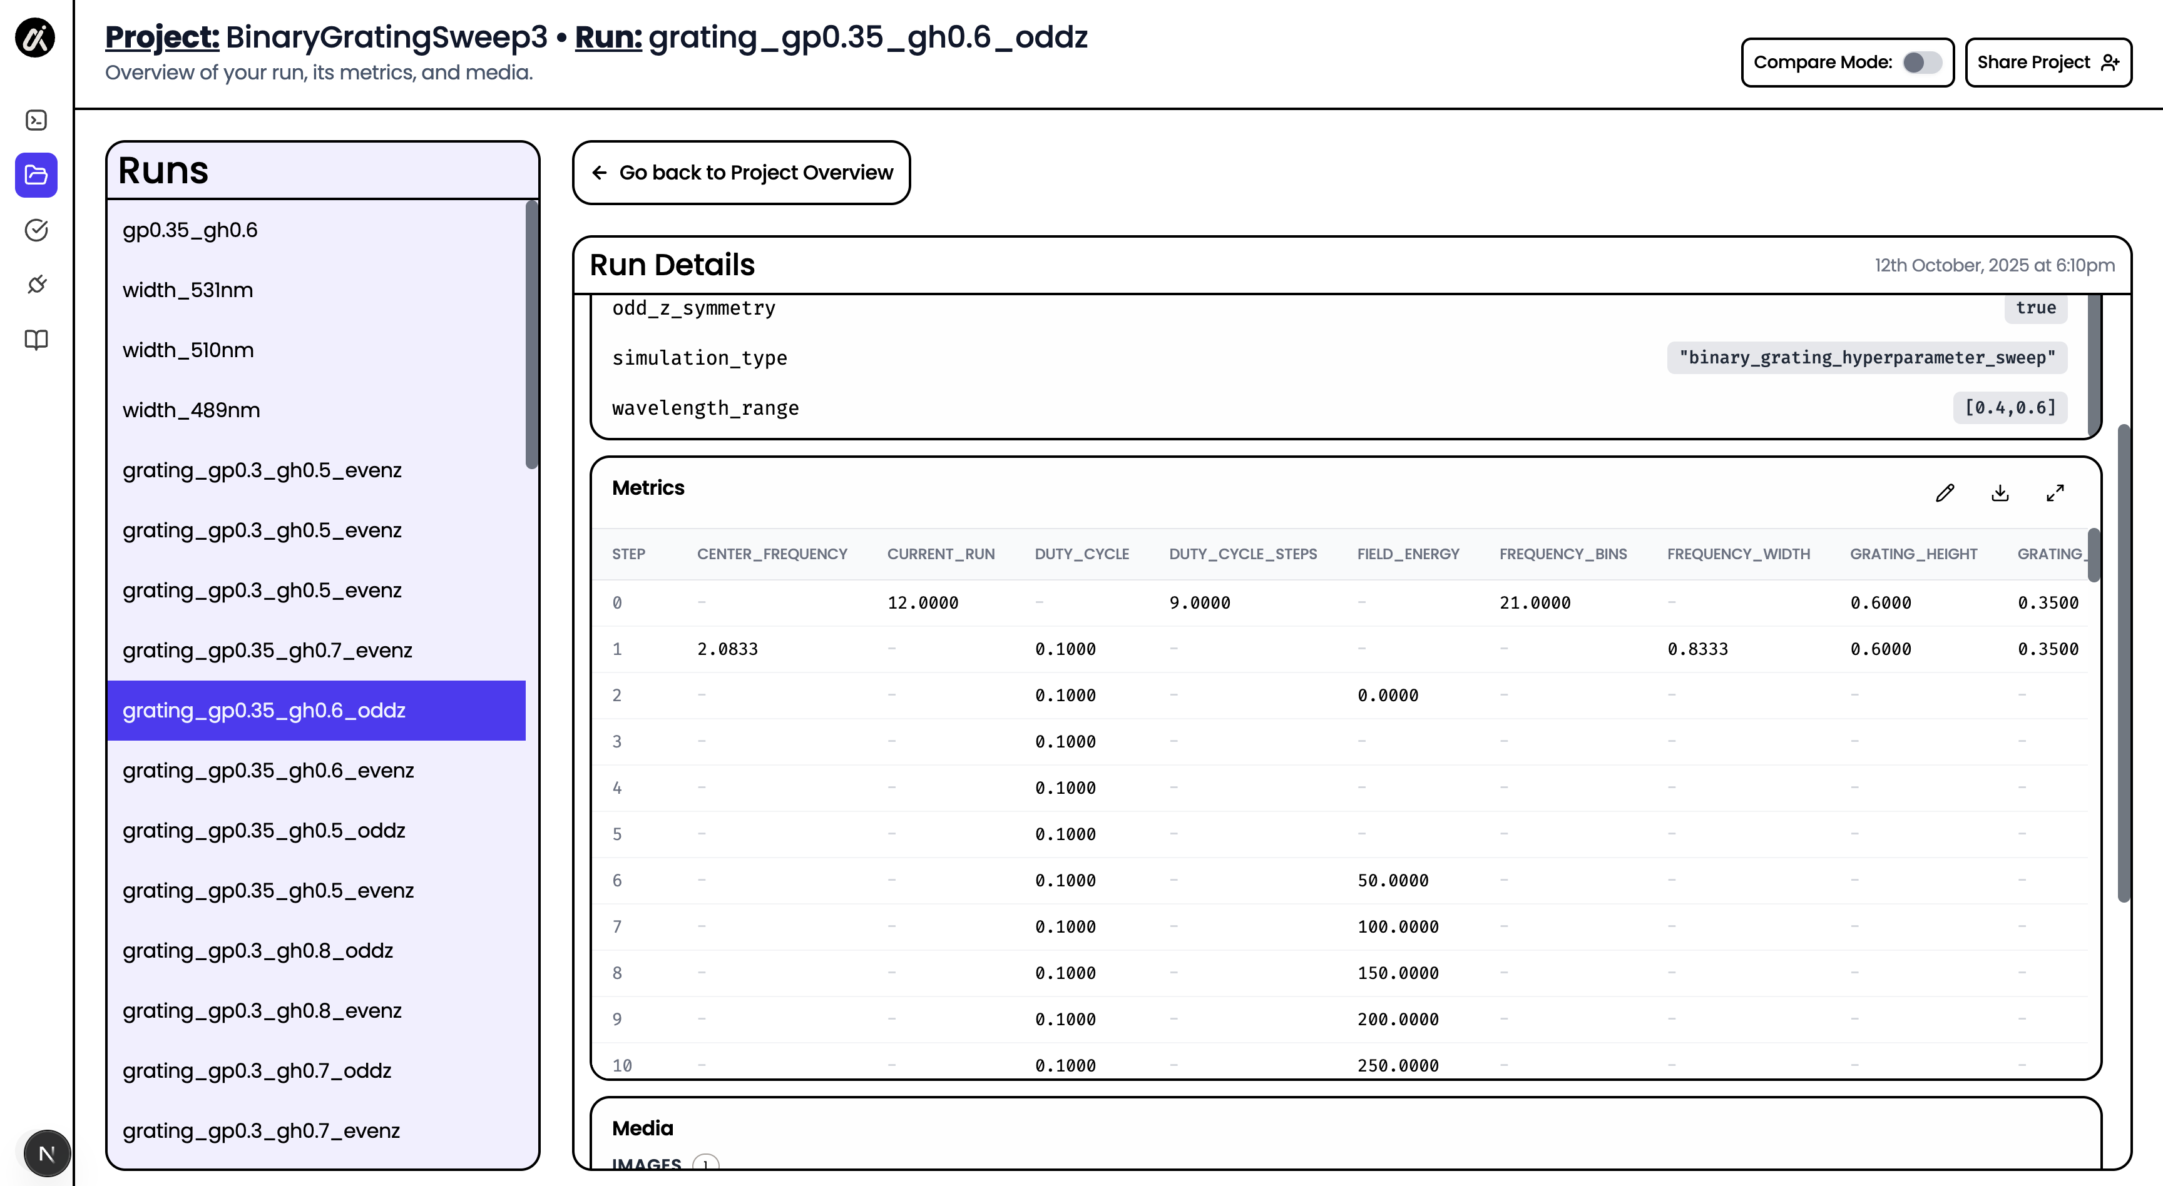Select run grating_gp0.35_gh0.6_evenz
Image resolution: width=2163 pixels, height=1186 pixels.
268,771
